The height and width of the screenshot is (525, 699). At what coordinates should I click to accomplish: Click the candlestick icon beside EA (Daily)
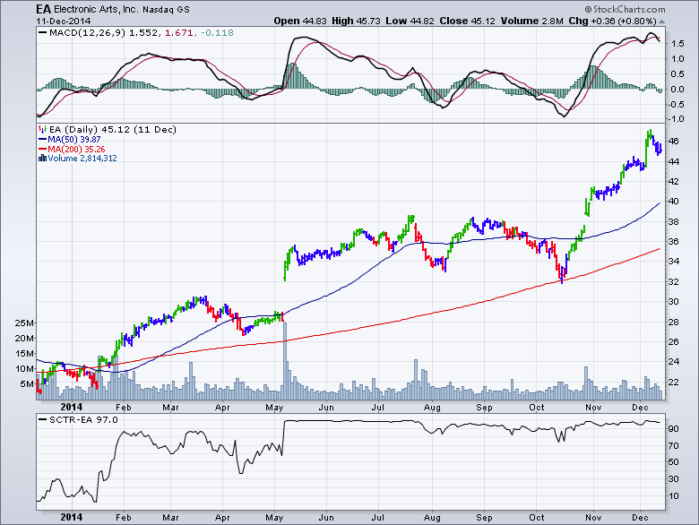tap(42, 130)
